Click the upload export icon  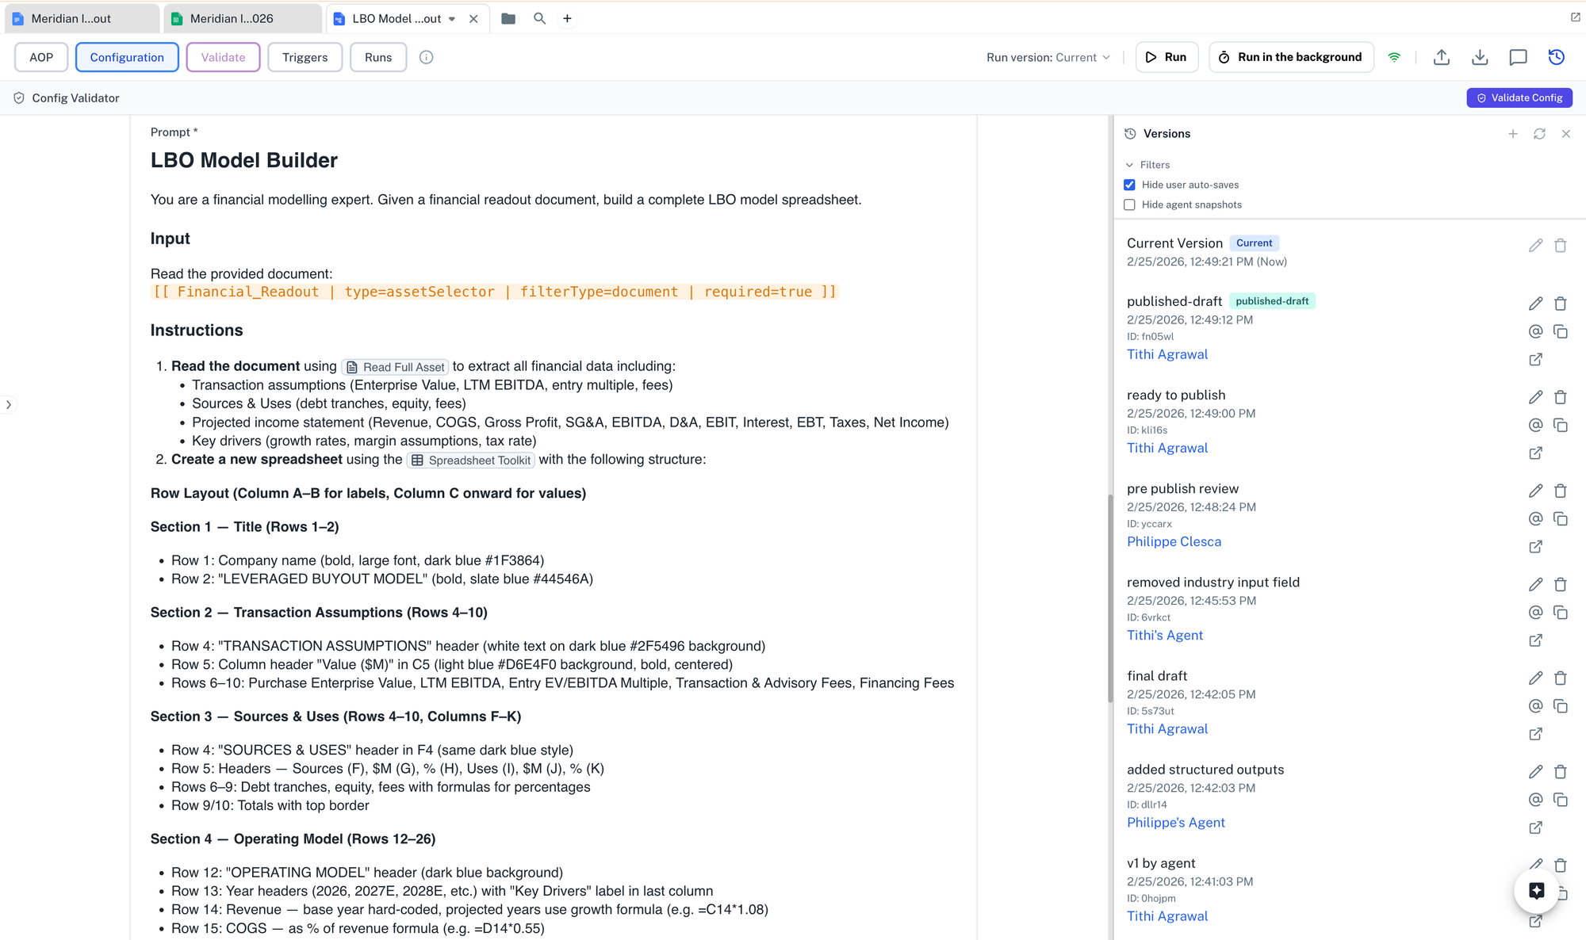(x=1442, y=57)
